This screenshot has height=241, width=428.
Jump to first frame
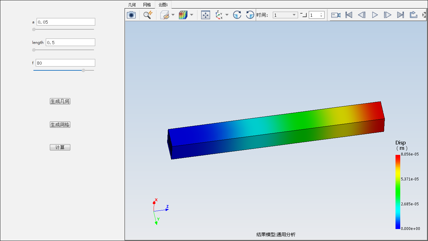pyautogui.click(x=349, y=15)
